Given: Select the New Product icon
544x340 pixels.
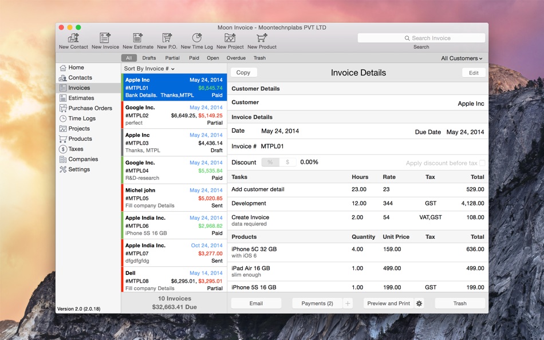Looking at the screenshot, I should (x=262, y=39).
